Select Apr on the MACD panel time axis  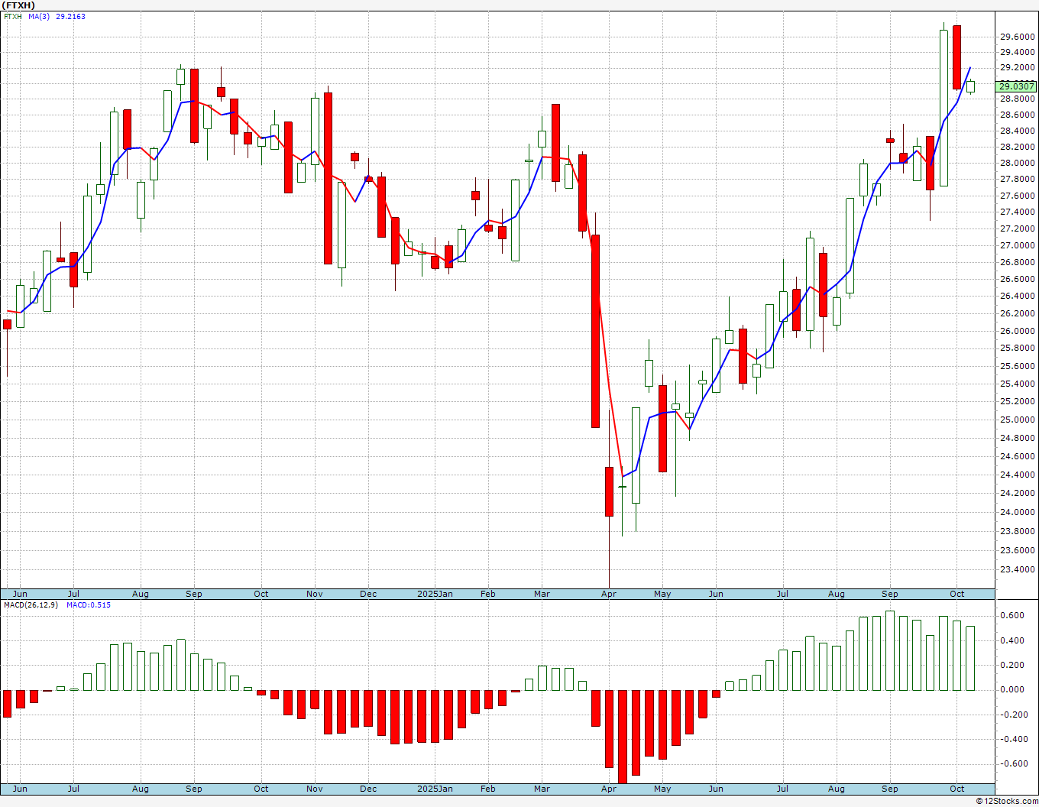pyautogui.click(x=609, y=789)
